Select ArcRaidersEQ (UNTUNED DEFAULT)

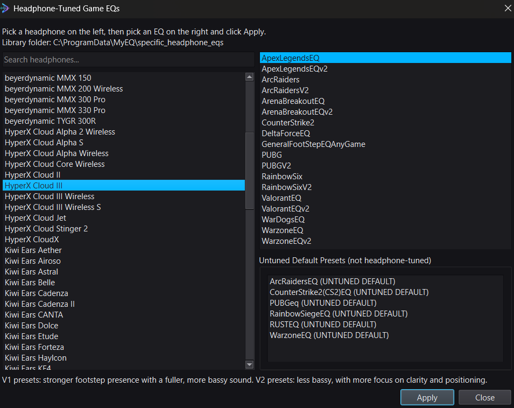click(385, 282)
